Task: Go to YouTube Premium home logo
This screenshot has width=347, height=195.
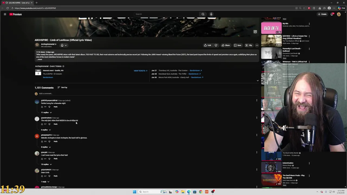Action: [x=15, y=14]
